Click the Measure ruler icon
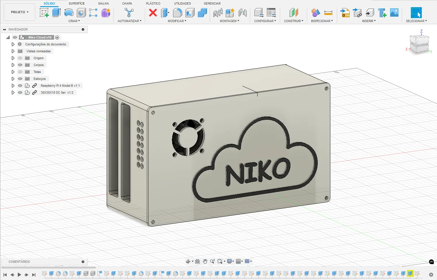 (x=328, y=13)
